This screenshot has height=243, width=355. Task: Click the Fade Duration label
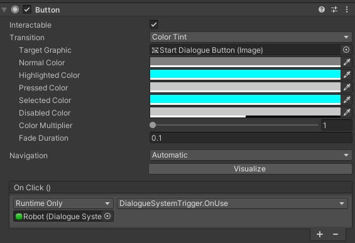43,138
